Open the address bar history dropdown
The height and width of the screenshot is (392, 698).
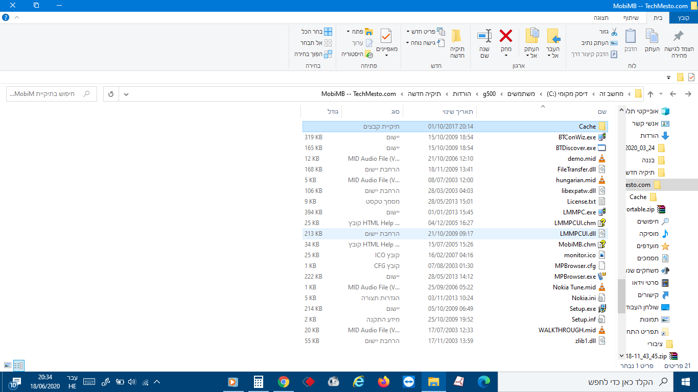[x=126, y=94]
